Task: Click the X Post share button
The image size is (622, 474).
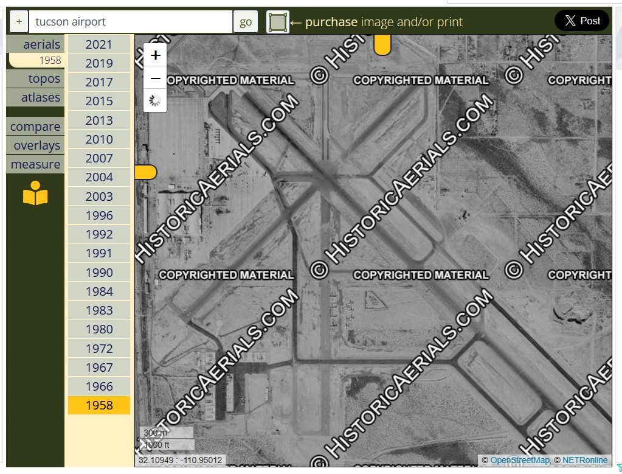Action: pos(582,21)
